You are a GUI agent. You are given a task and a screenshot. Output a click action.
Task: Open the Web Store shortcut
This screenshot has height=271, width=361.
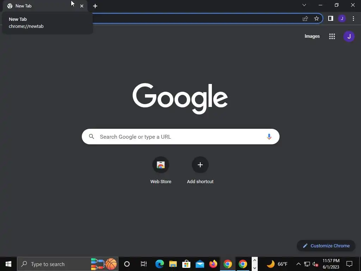click(161, 170)
